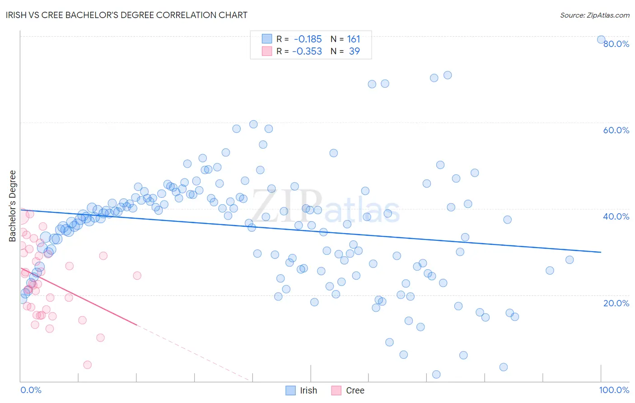
Task: Click the 60.0% y-axis tick label
Action: point(616,130)
